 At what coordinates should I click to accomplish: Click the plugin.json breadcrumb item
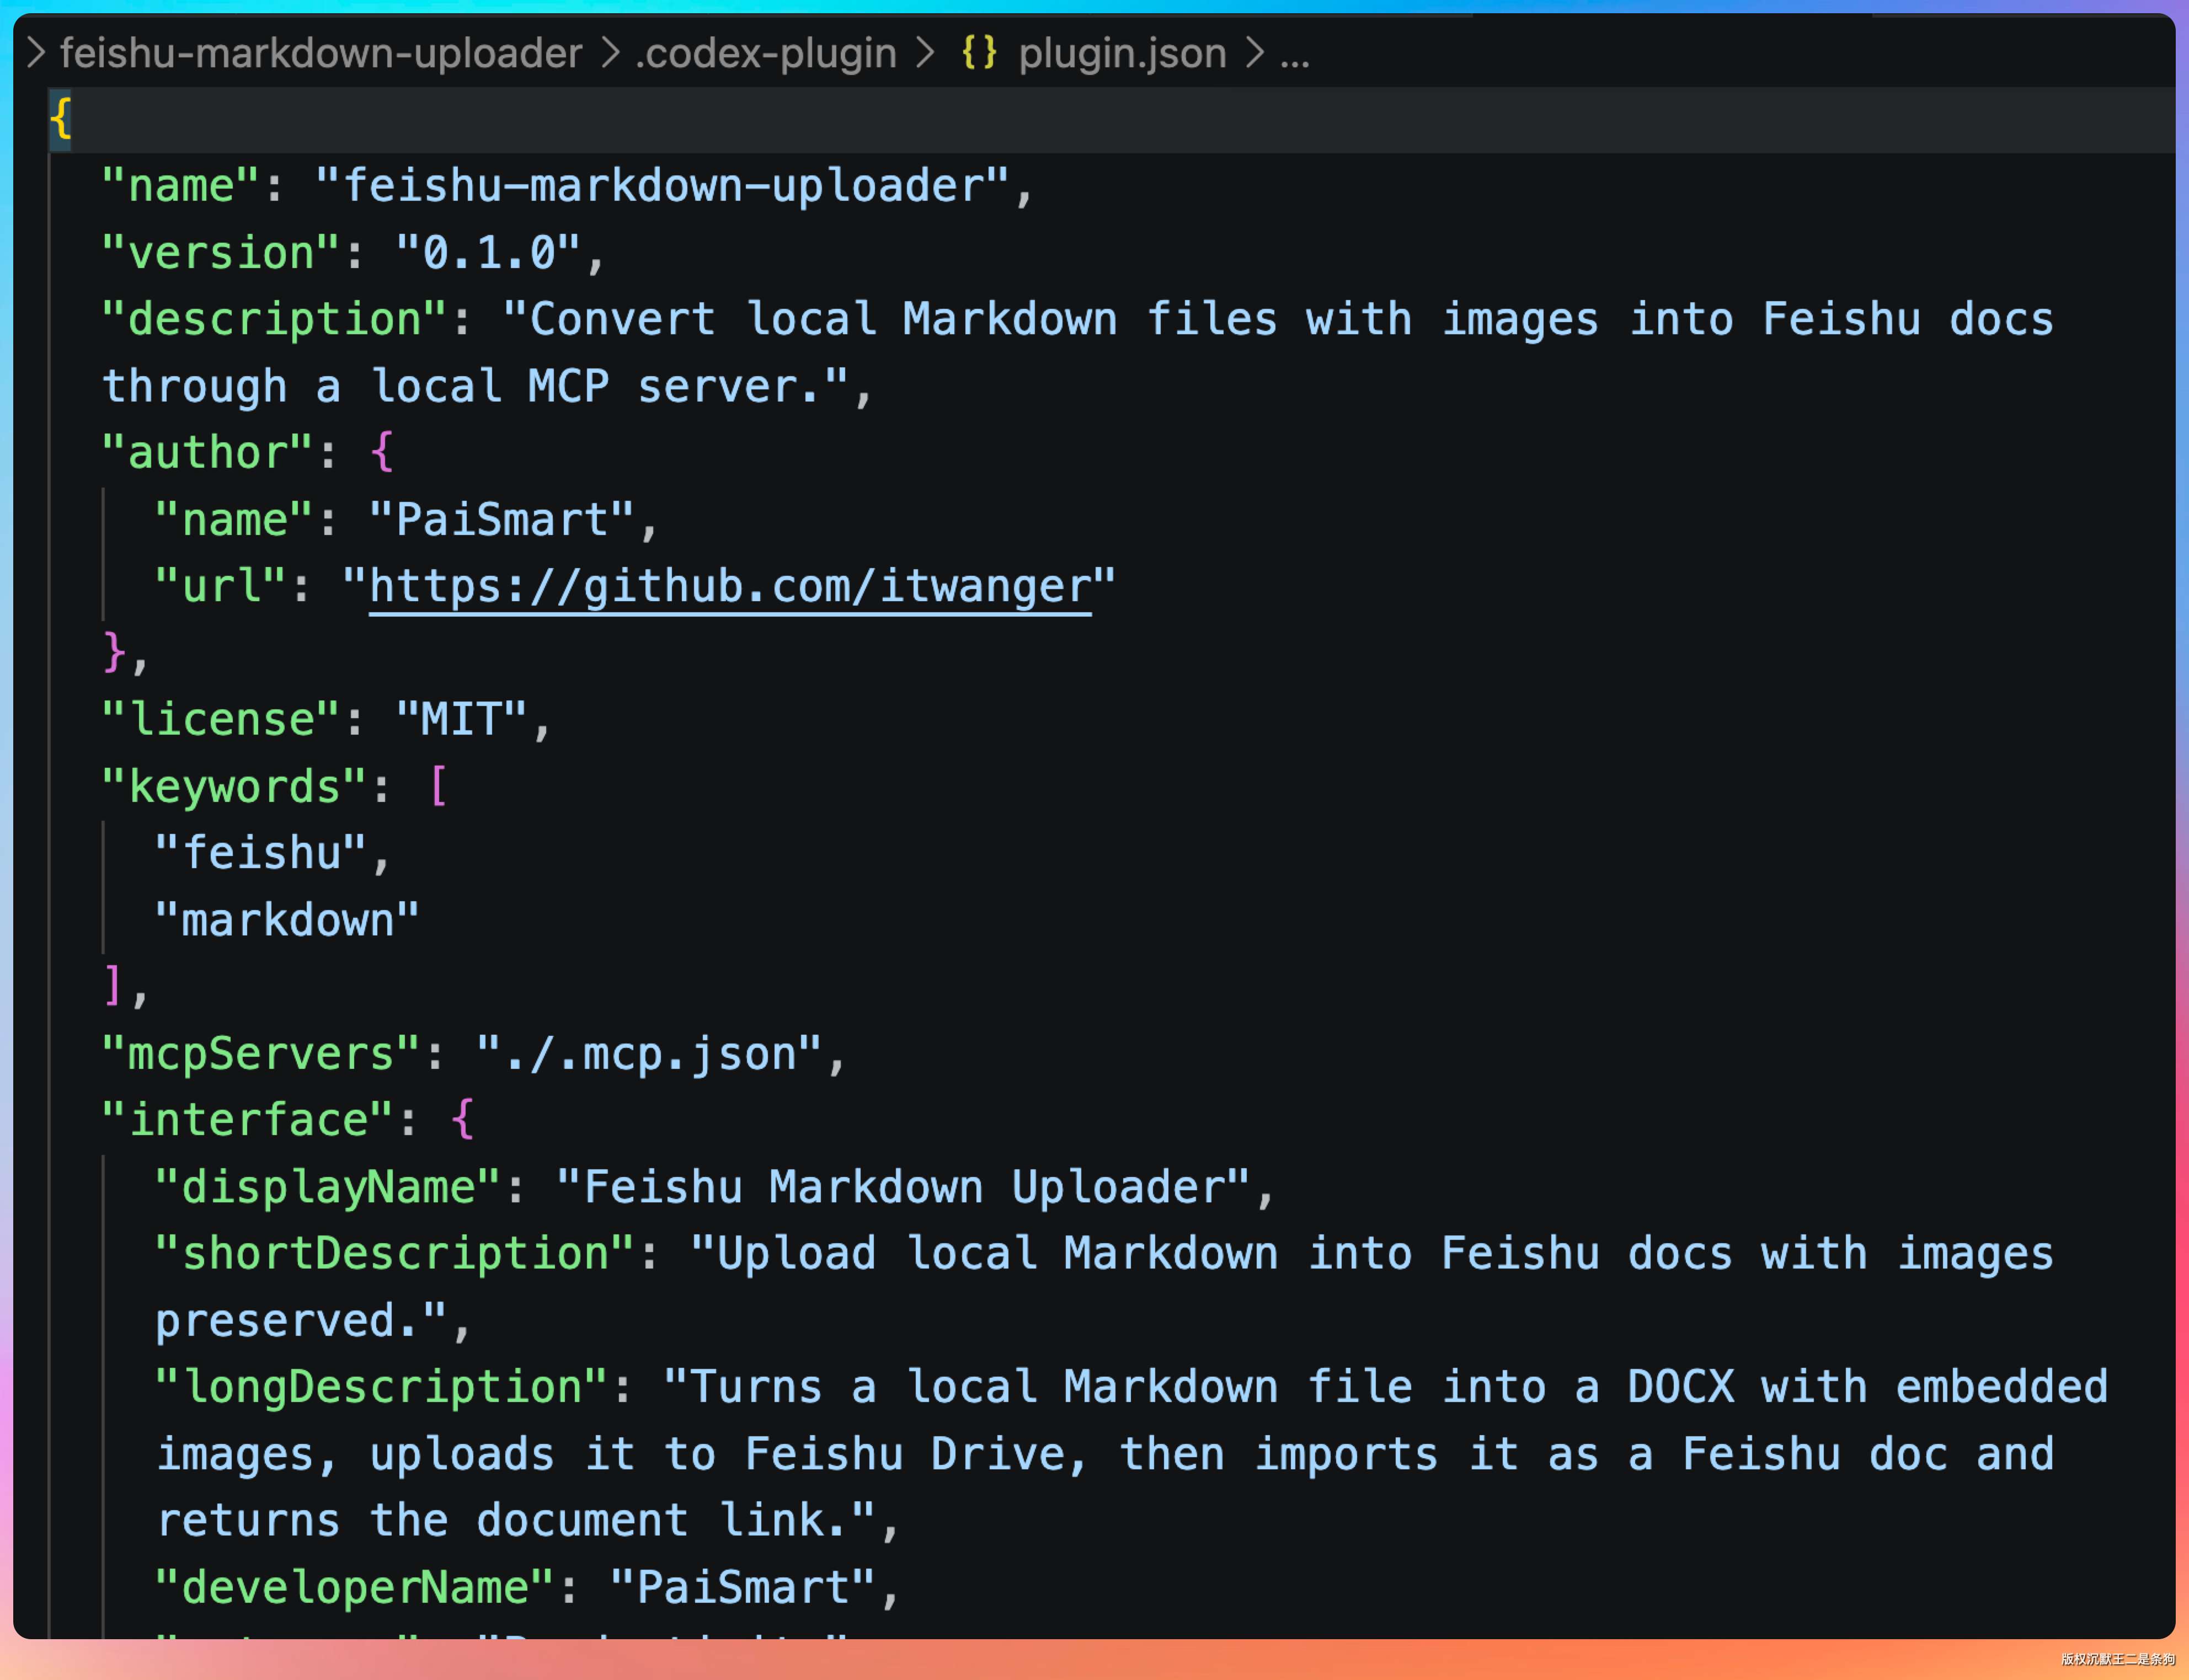[1122, 53]
